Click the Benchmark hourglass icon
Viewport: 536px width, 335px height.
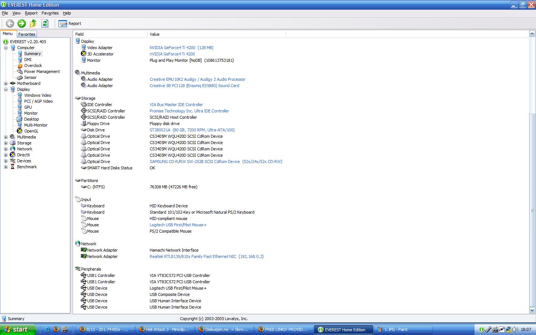[x=13, y=167]
